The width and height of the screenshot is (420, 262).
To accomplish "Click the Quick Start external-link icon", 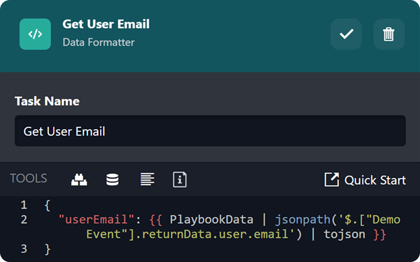I will 332,180.
